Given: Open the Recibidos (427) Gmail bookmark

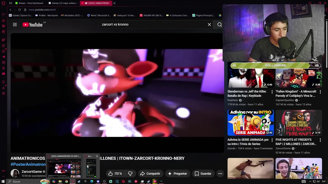Looking at the screenshot, I should [x=72, y=15].
